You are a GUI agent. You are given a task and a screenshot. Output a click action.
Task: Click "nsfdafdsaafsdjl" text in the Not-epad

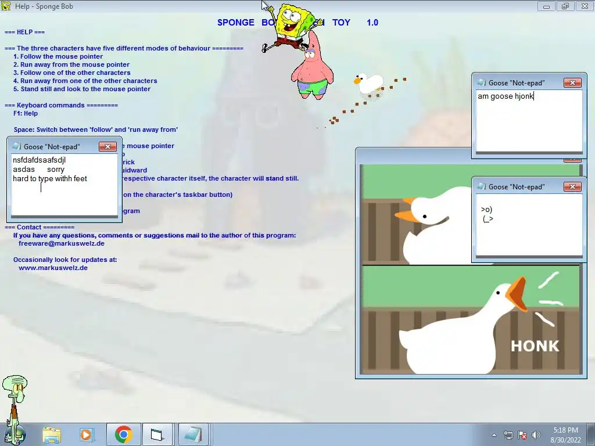click(39, 160)
